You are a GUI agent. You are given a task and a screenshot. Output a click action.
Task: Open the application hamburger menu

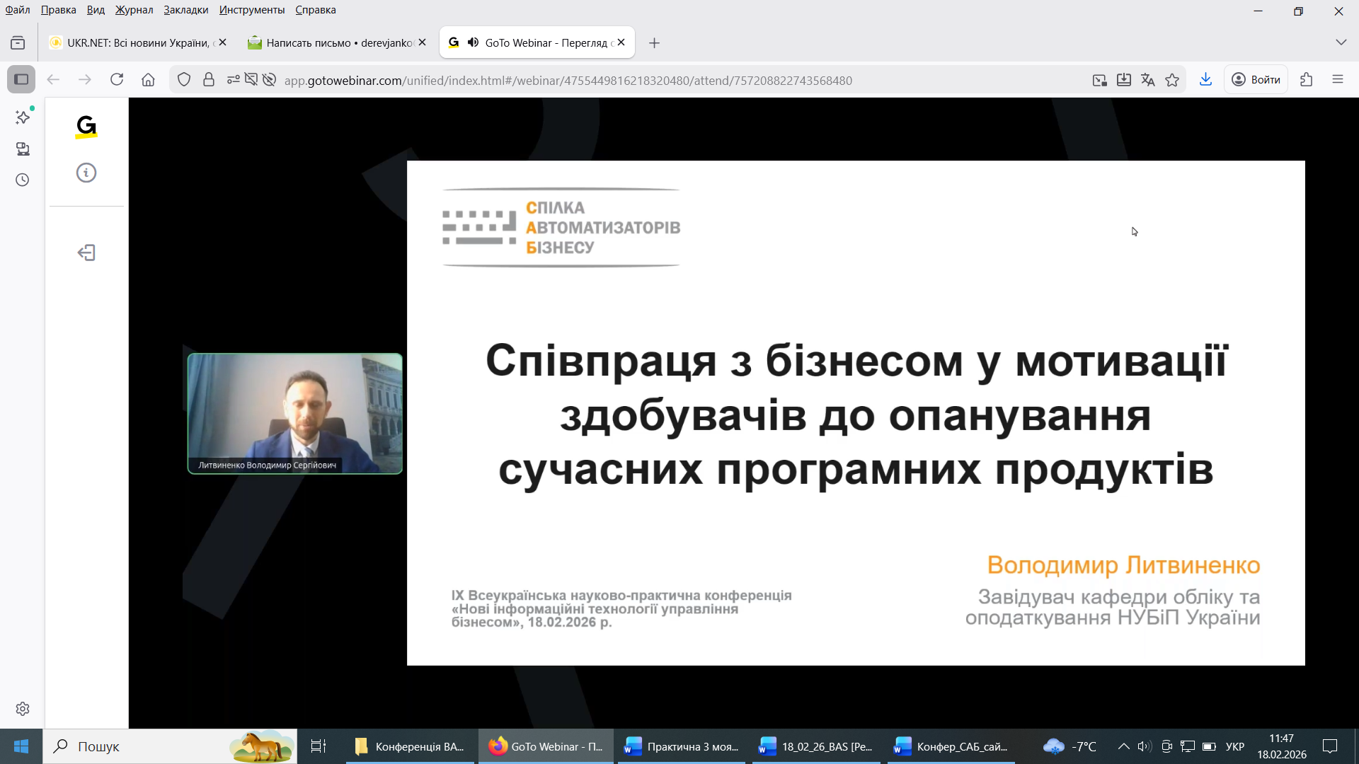pyautogui.click(x=1338, y=80)
